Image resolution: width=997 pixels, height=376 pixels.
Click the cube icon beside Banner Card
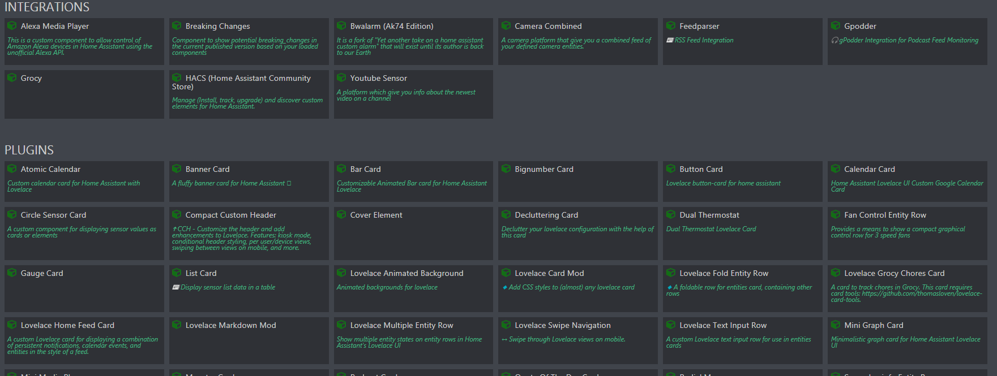pos(177,168)
